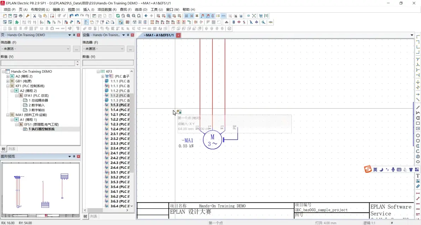Select device entry 2:3.1 (PLC
This screenshot has height=225, width=421.
point(120,134)
